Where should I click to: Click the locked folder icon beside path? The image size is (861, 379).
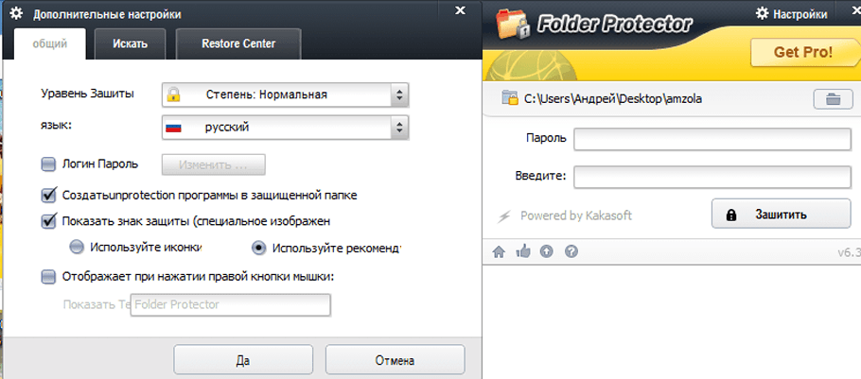pos(510,98)
